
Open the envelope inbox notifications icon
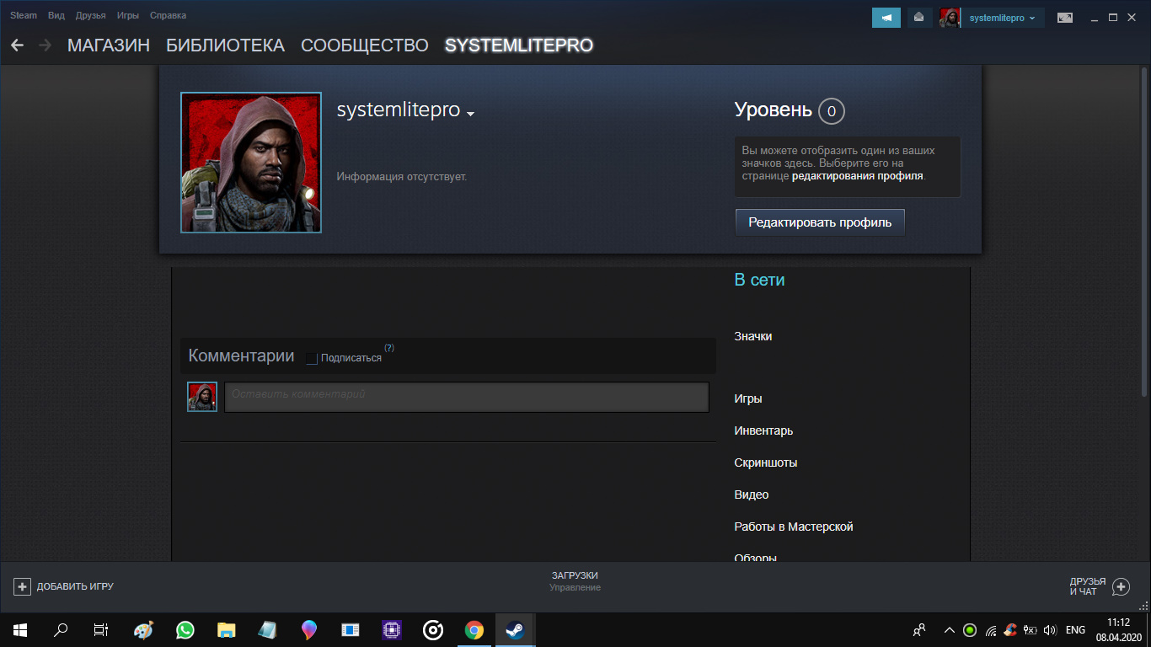coord(918,17)
